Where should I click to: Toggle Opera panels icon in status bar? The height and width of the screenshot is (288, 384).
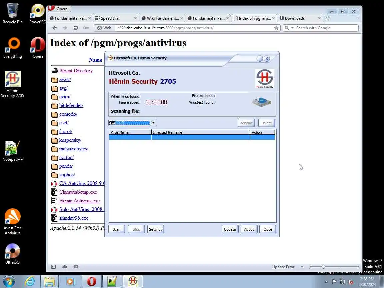click(x=53, y=267)
